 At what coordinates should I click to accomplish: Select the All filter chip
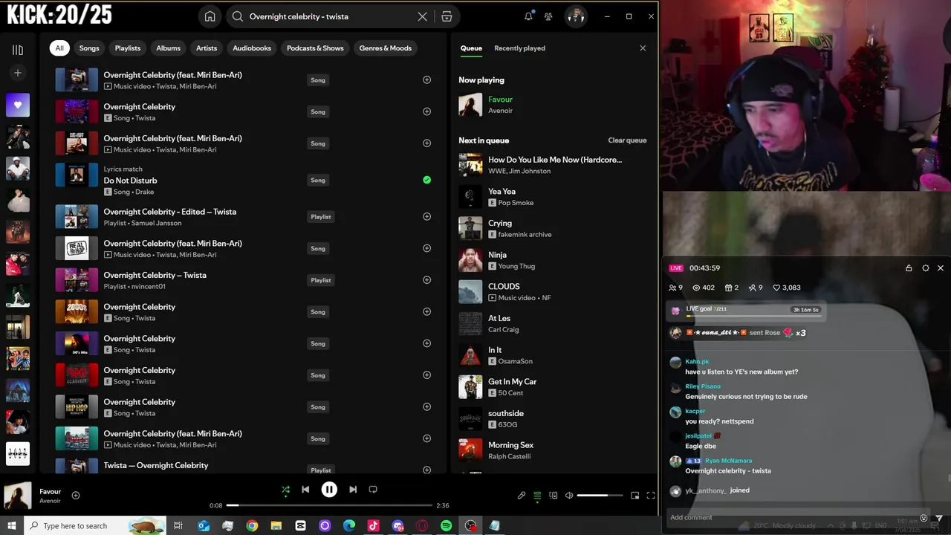[59, 48]
